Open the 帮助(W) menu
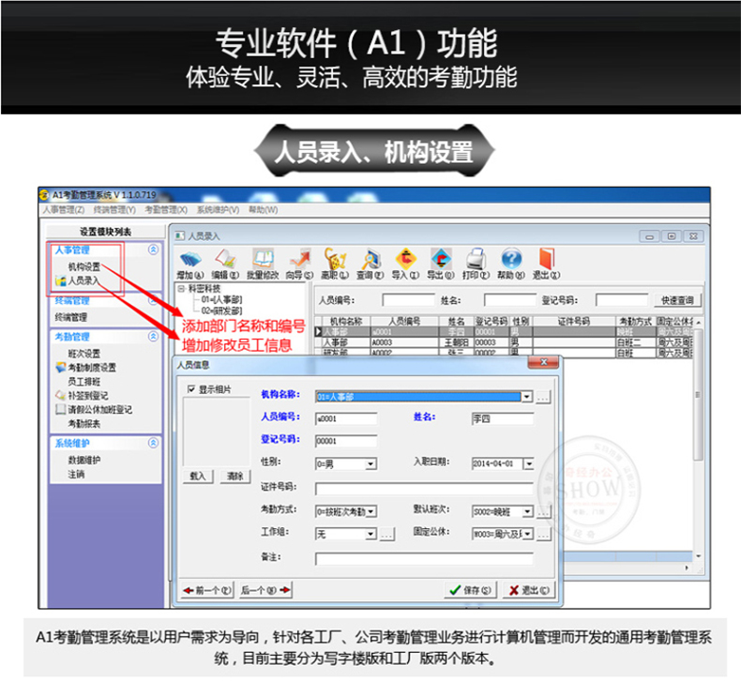Image resolution: width=741 pixels, height=681 pixels. pos(264,210)
